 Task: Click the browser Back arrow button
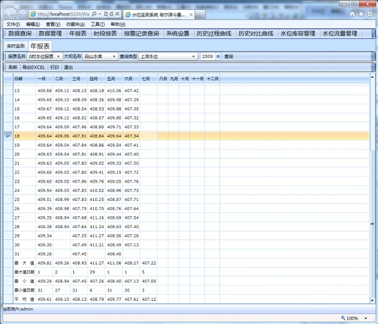coord(10,14)
